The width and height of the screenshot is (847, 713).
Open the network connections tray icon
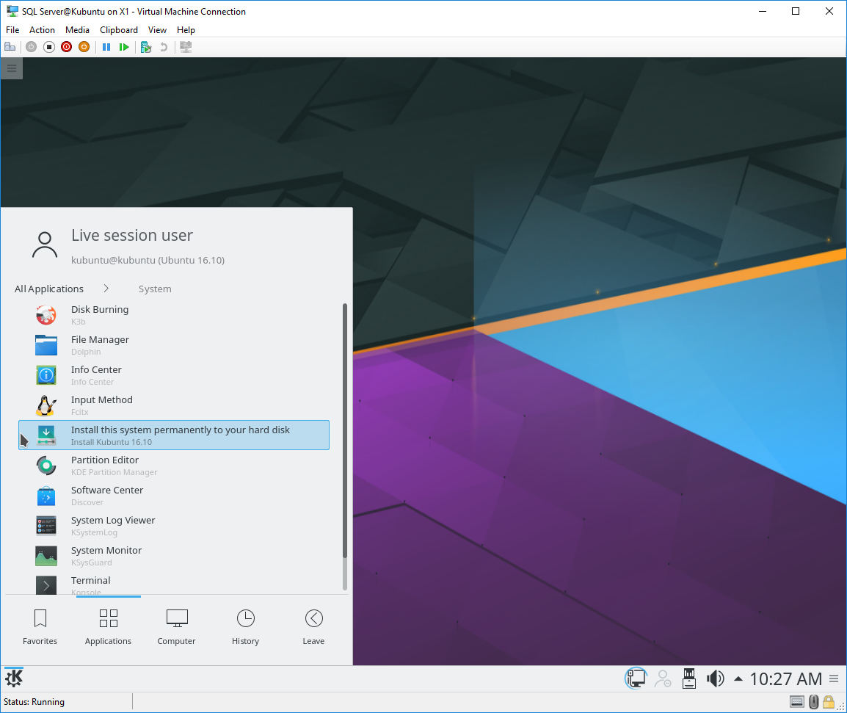pyautogui.click(x=636, y=678)
